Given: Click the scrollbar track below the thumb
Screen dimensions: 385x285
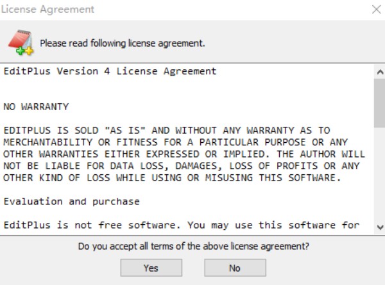Looking at the screenshot, I should (379, 179).
